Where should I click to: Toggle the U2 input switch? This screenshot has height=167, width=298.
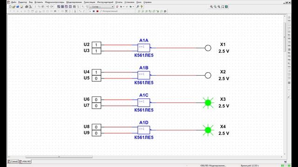[x=96, y=45]
